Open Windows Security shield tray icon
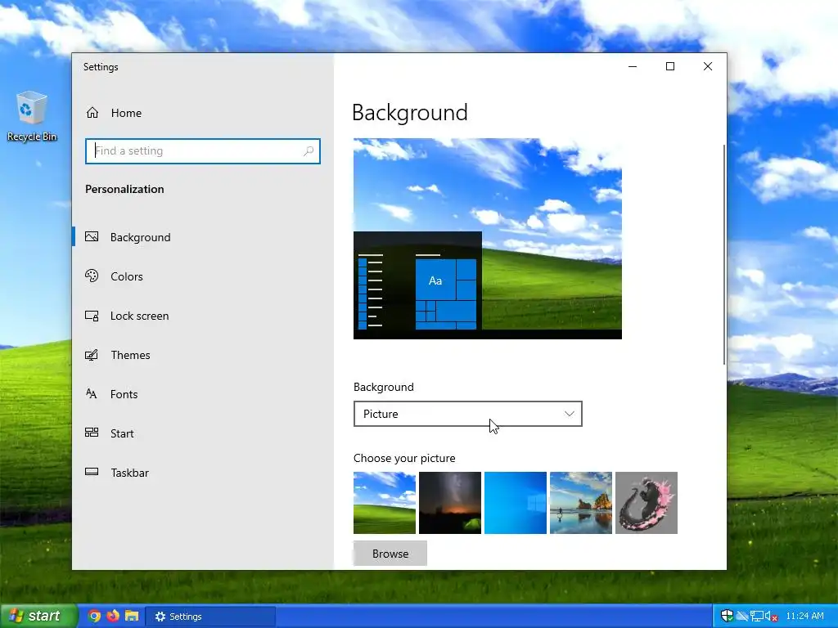This screenshot has height=628, width=838. click(727, 616)
